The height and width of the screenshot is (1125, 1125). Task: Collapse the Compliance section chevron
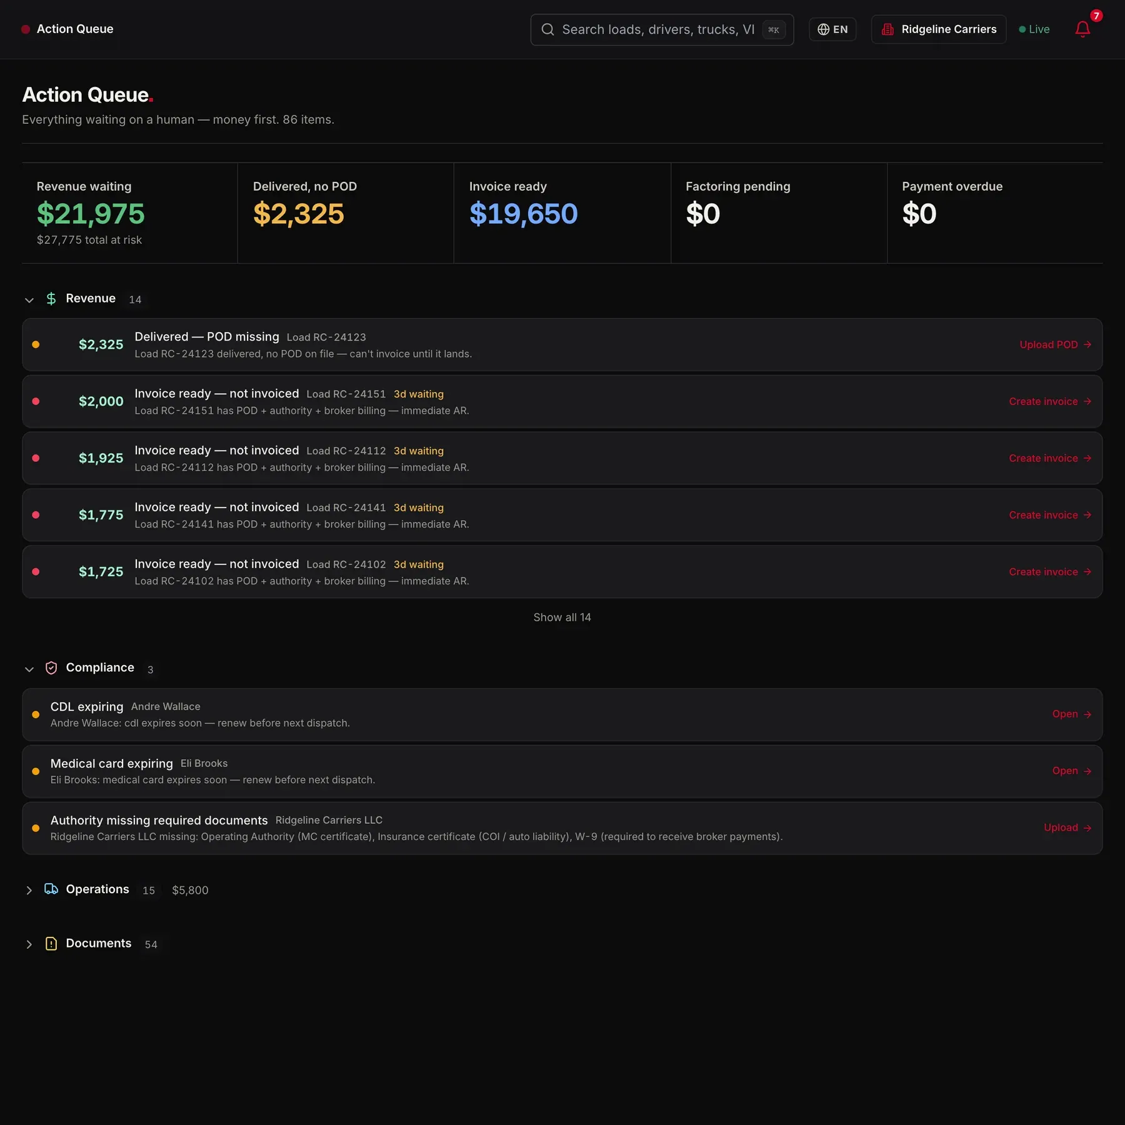[29, 669]
